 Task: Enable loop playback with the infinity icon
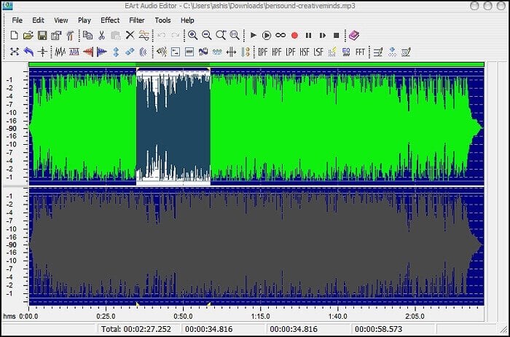(280, 35)
